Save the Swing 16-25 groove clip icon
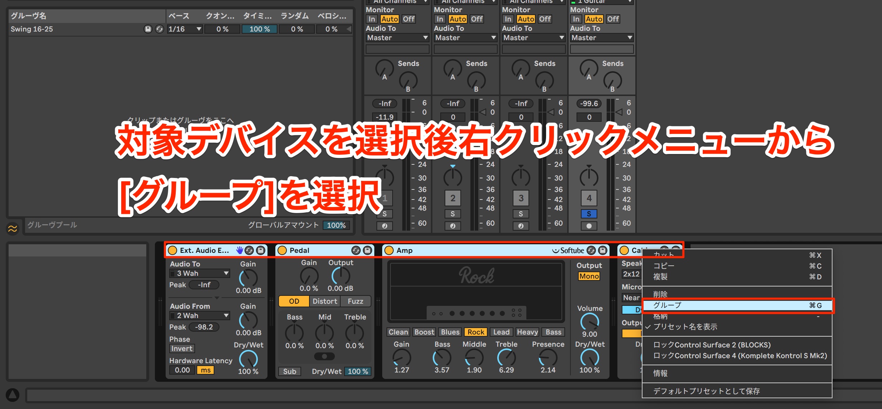Viewport: 882px width, 409px height. pos(148,29)
